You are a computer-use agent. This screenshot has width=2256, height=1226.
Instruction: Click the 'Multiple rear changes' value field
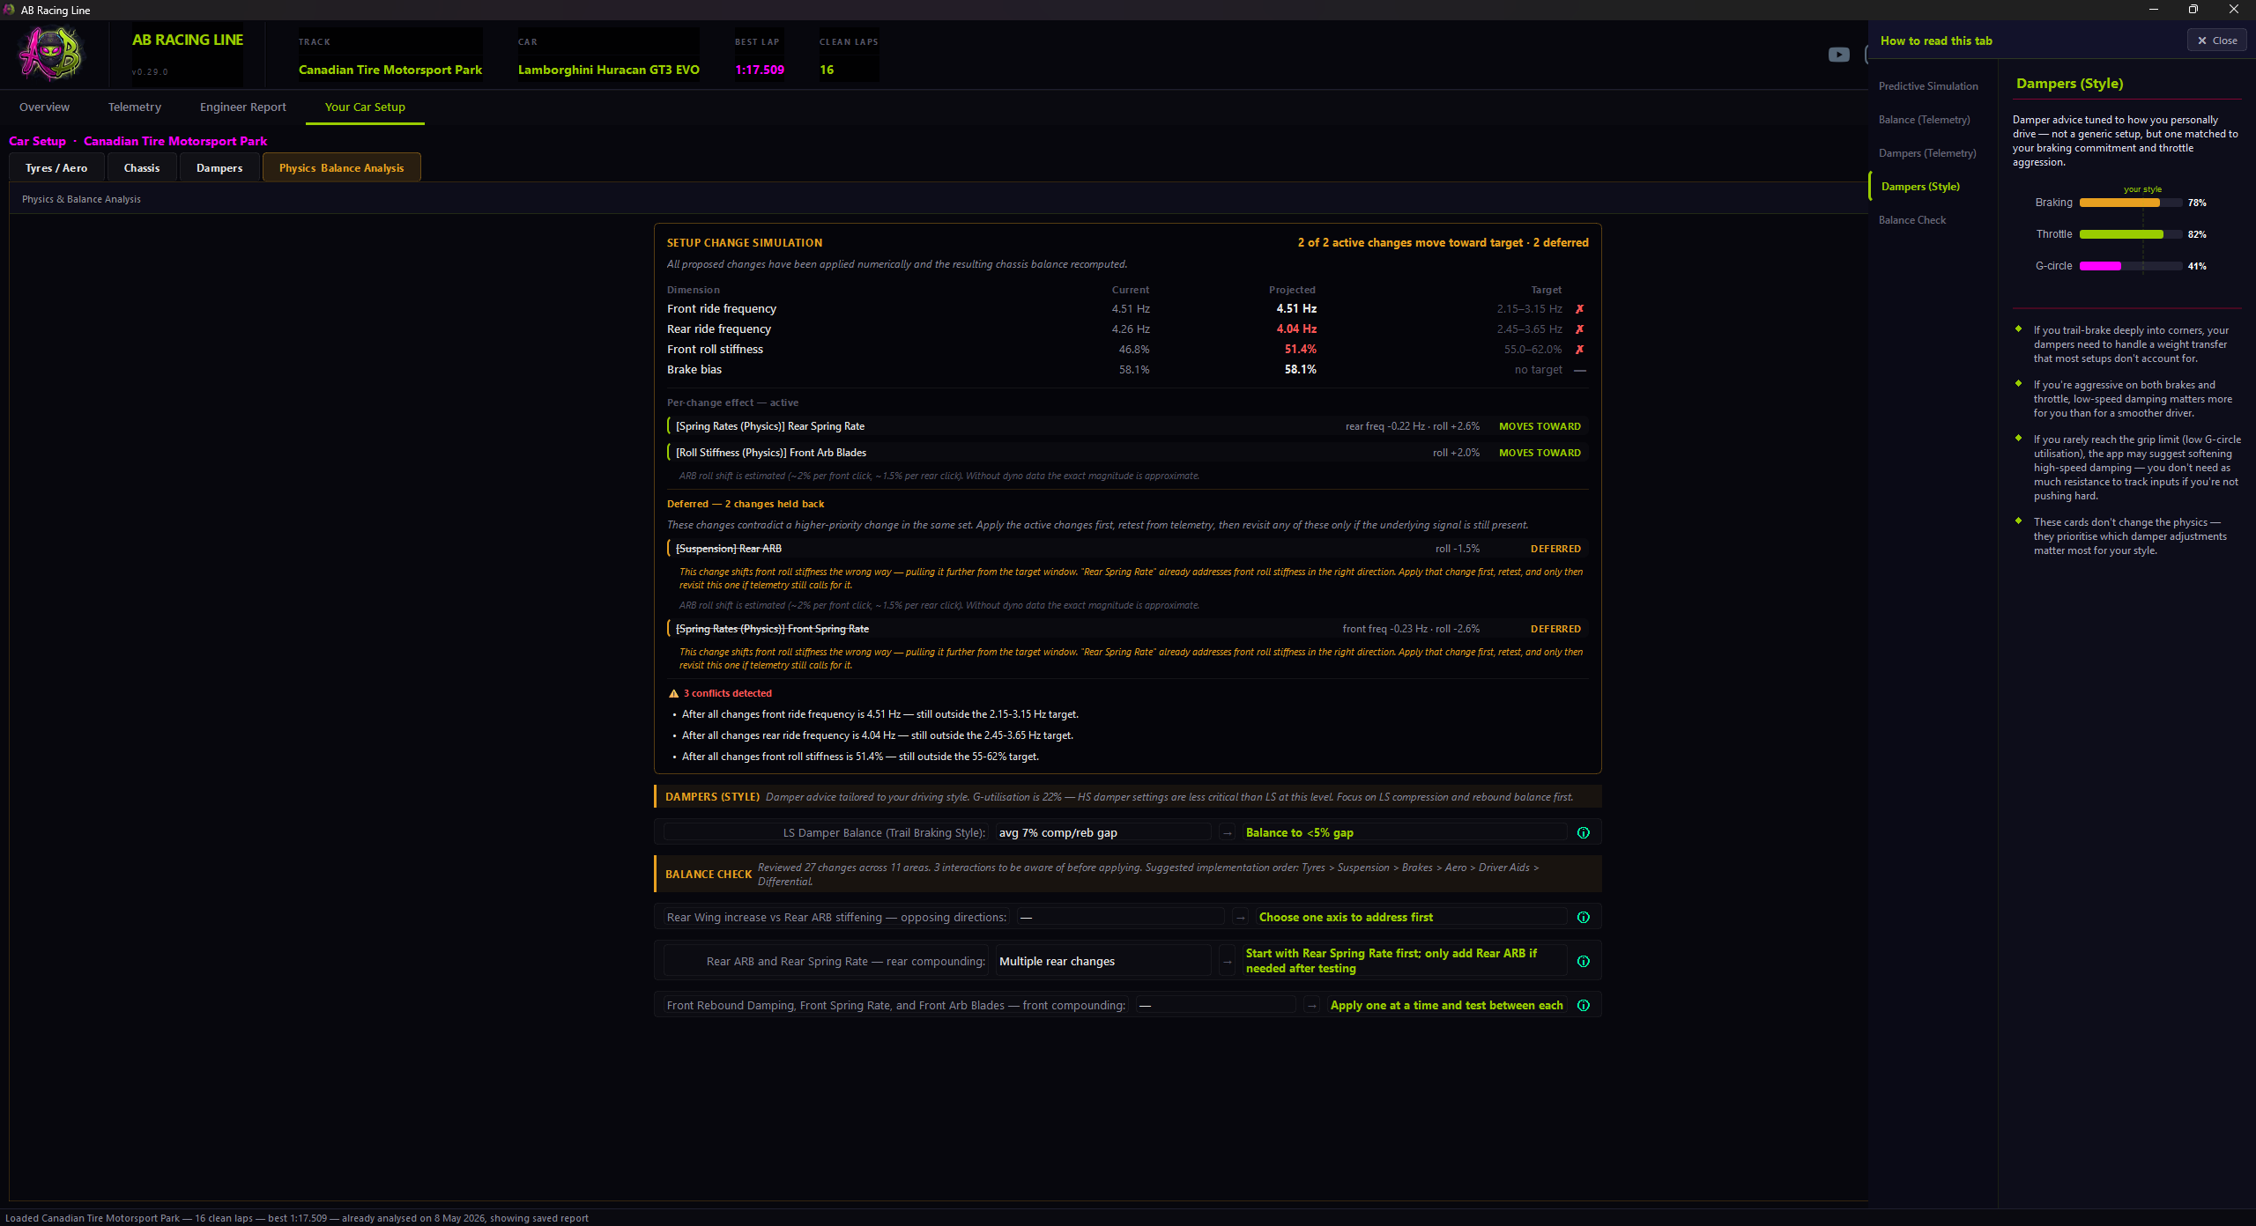click(1102, 961)
